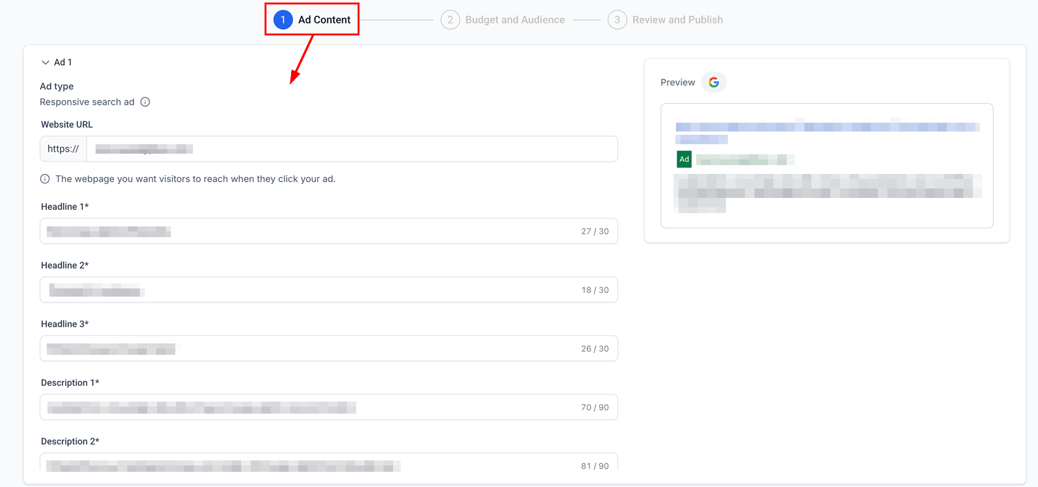This screenshot has height=487, width=1038.
Task: Edit the Headline 2 field
Action: [328, 290]
